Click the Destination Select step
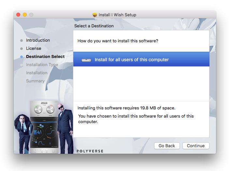This screenshot has height=171, width=231. (45, 57)
